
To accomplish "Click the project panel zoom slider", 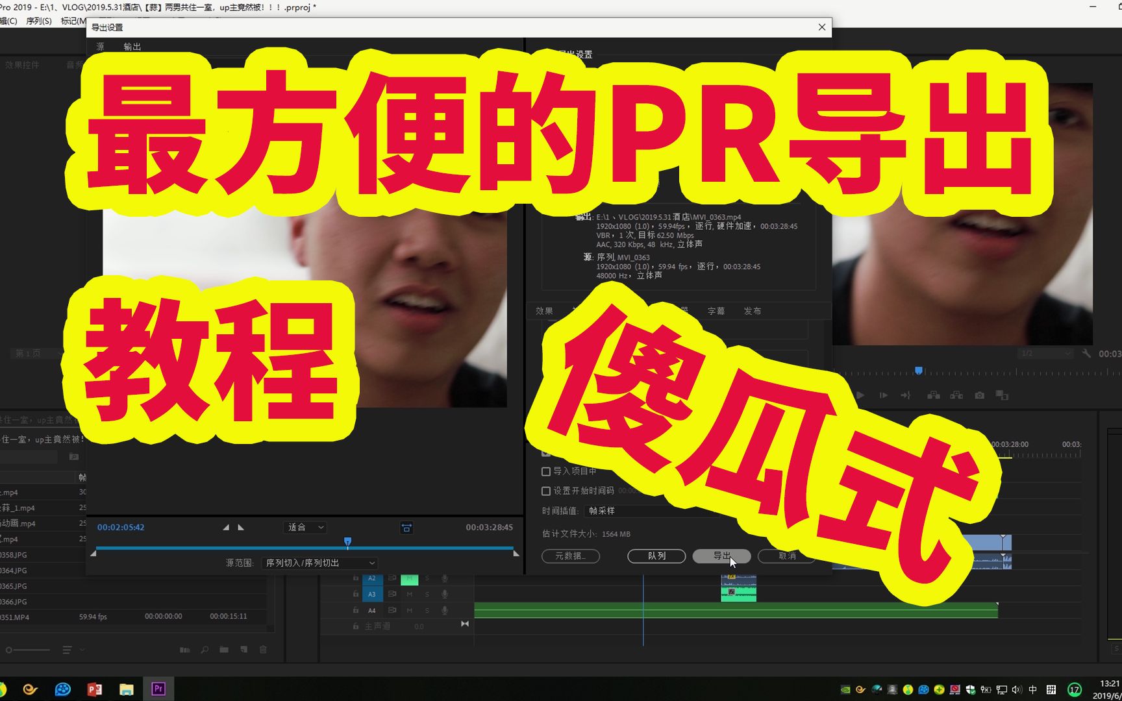I will [29, 650].
